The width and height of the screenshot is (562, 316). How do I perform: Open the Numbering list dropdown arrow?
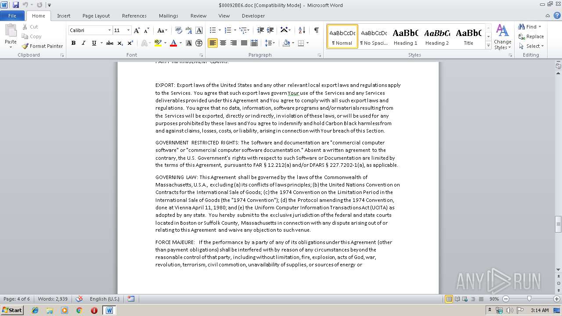pyautogui.click(x=235, y=30)
